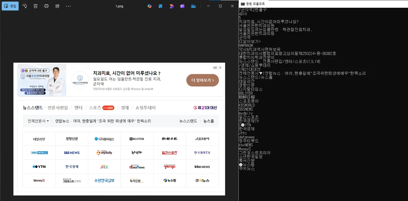Click the 데일리안 logo in the news grid
The height and width of the screenshot is (201, 408).
pos(39,139)
